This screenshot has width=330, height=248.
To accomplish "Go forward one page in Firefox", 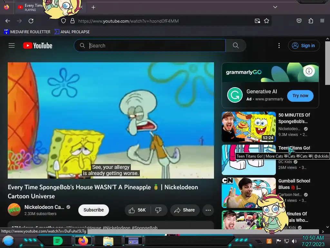I will tap(19, 21).
